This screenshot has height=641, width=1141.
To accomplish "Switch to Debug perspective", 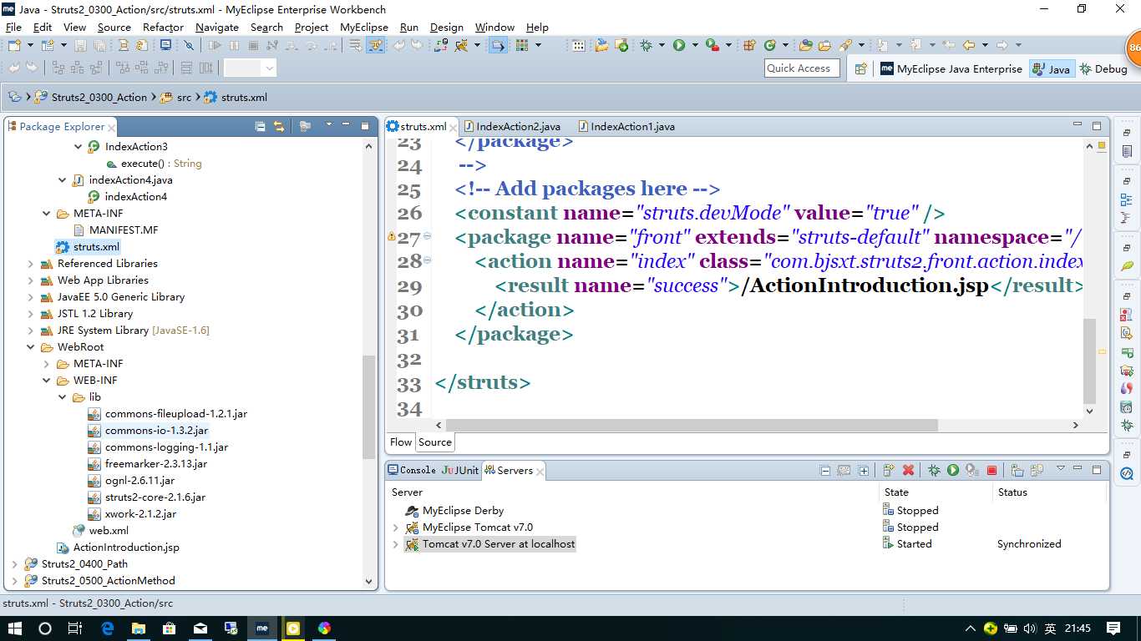I will click(1103, 69).
